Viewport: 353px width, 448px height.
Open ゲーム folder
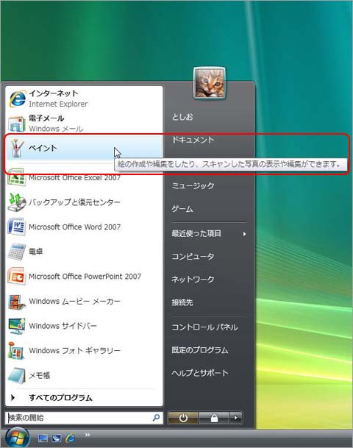(x=182, y=209)
